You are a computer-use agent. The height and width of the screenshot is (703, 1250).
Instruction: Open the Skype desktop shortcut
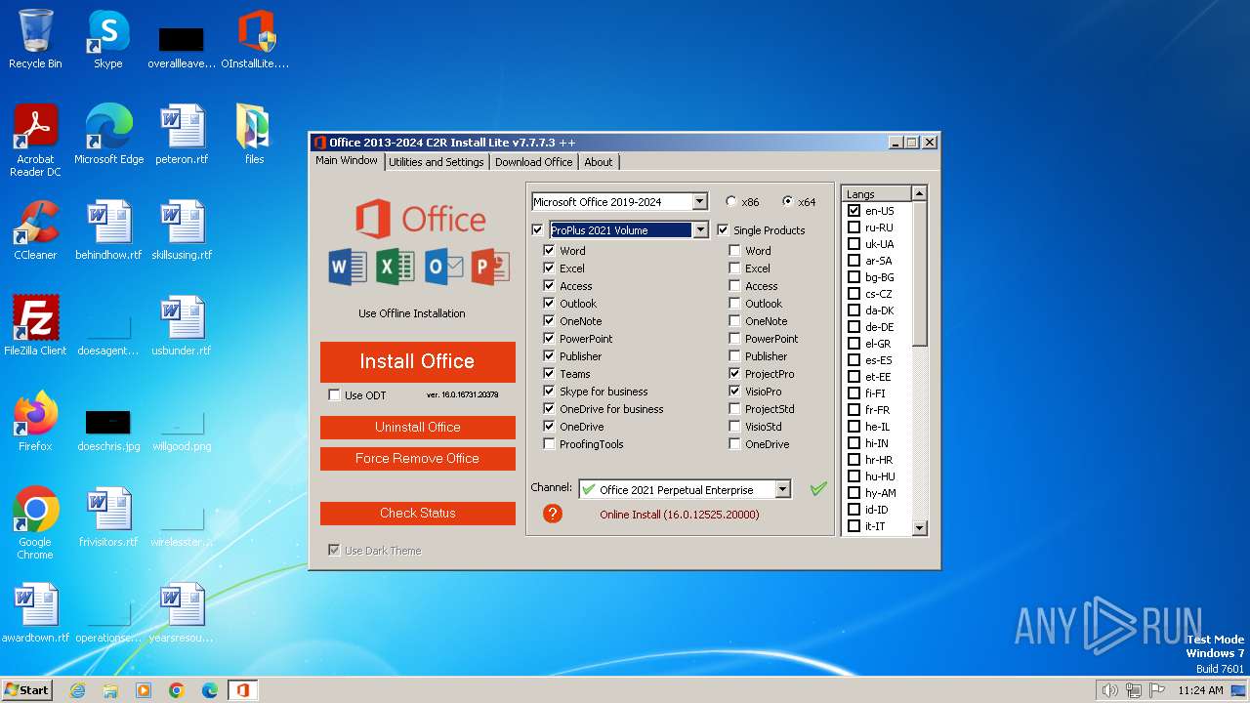tap(107, 39)
